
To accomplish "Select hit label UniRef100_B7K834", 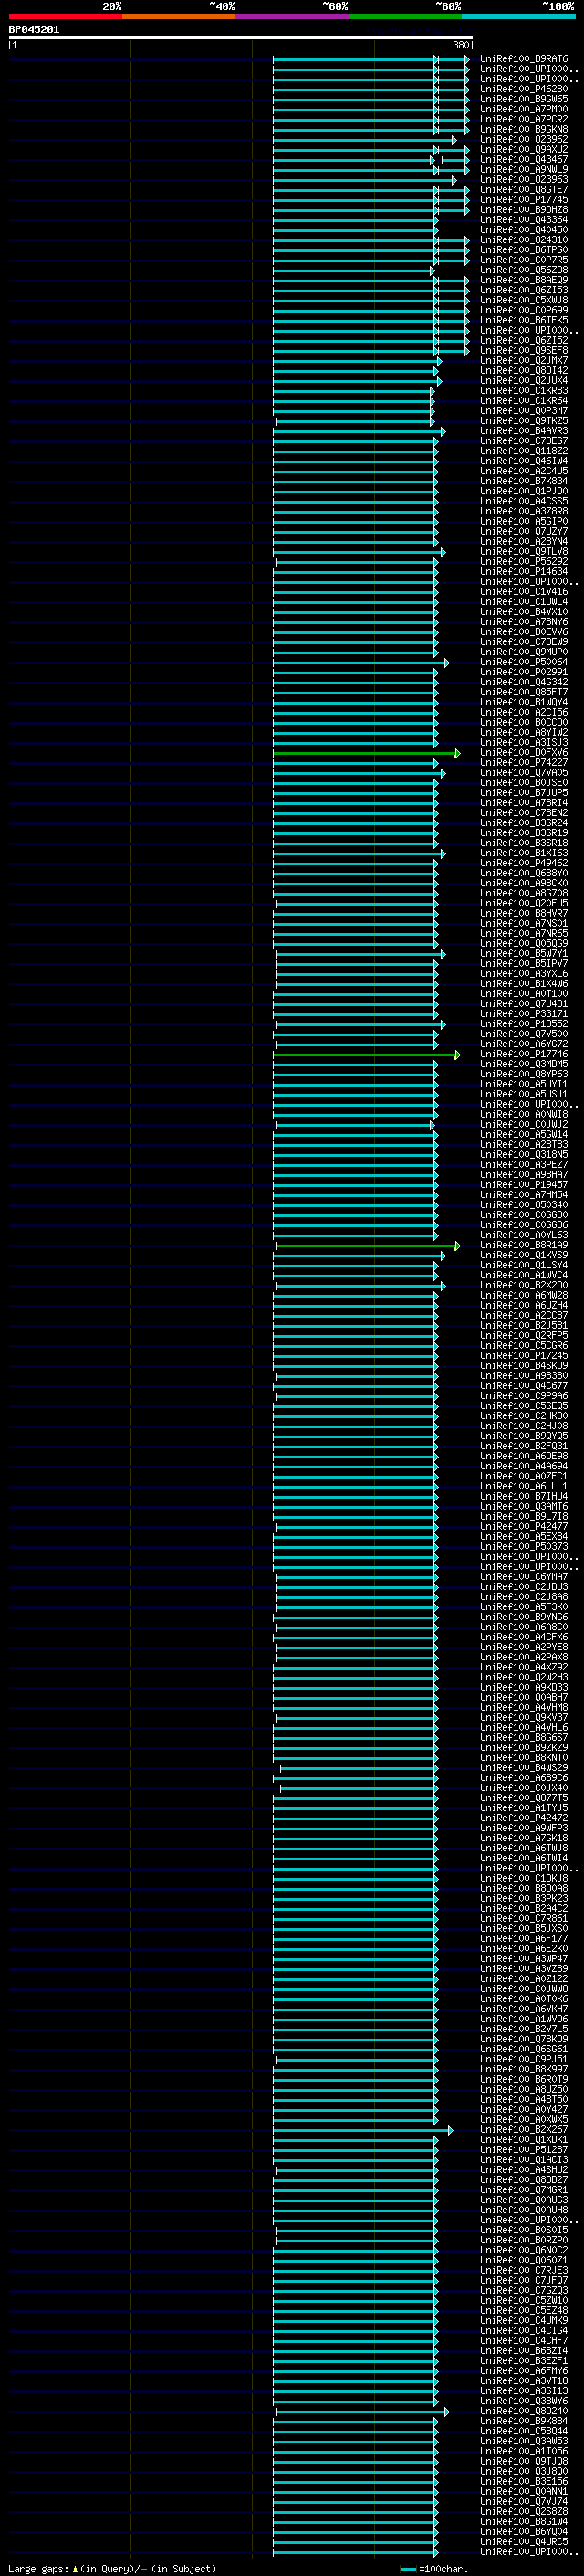I will 524,481.
